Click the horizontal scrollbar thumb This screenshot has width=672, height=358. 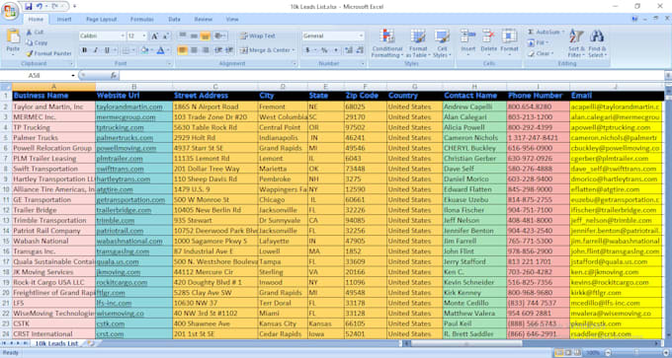466,343
